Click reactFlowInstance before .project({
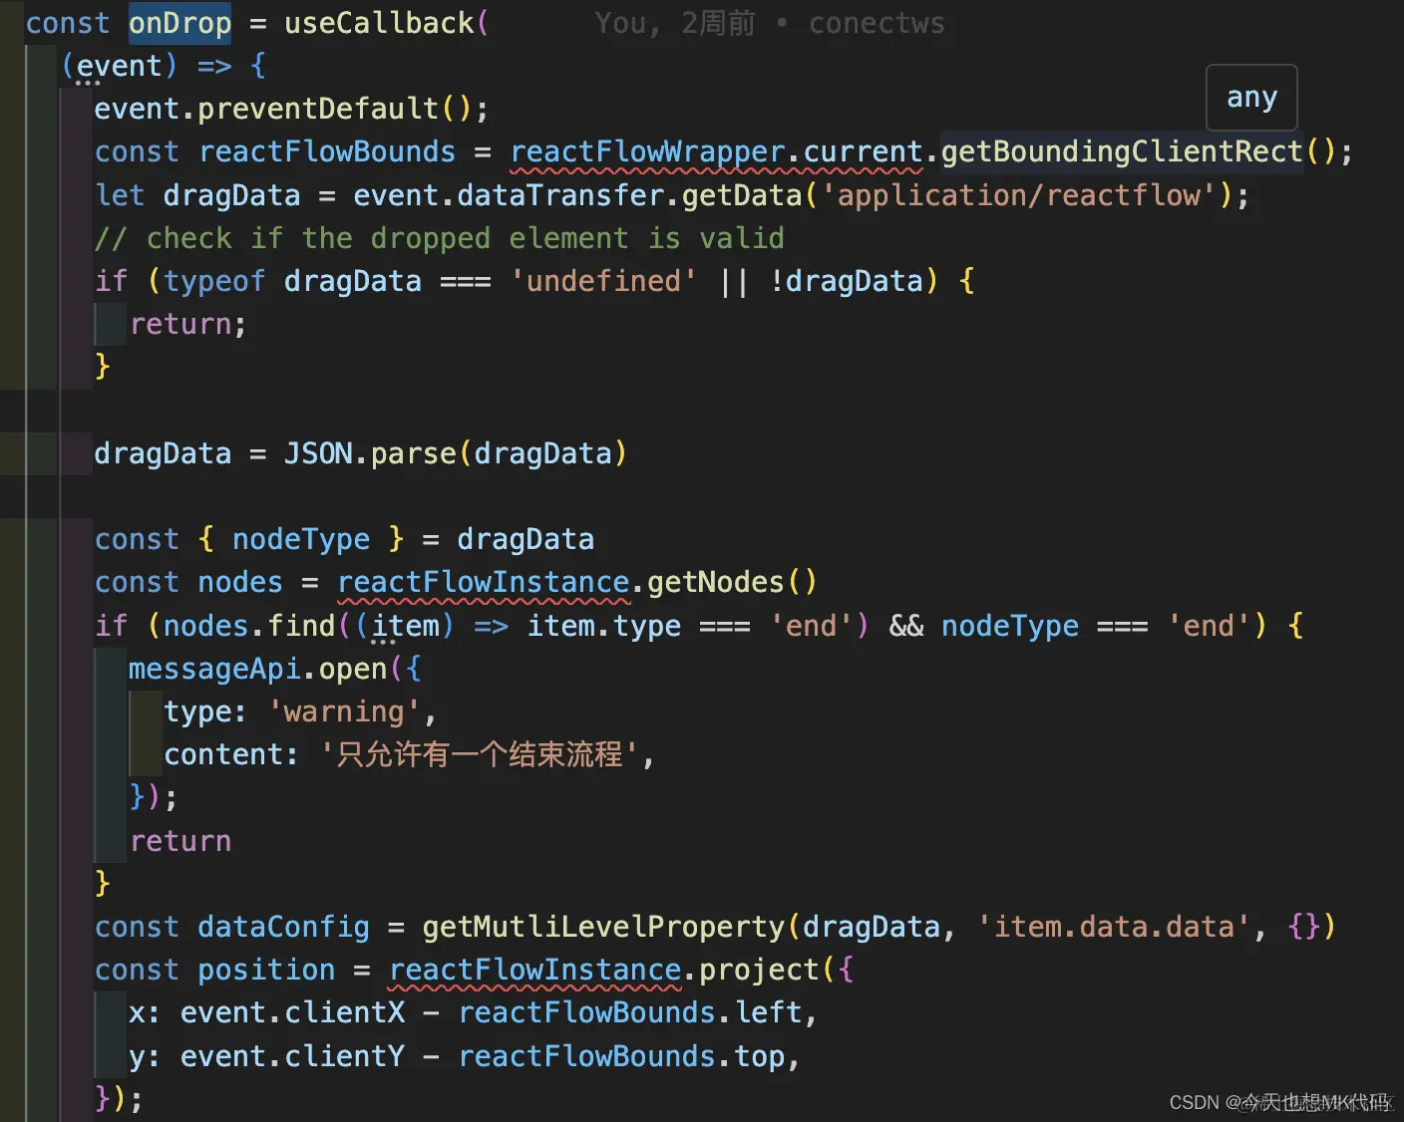 point(535,970)
